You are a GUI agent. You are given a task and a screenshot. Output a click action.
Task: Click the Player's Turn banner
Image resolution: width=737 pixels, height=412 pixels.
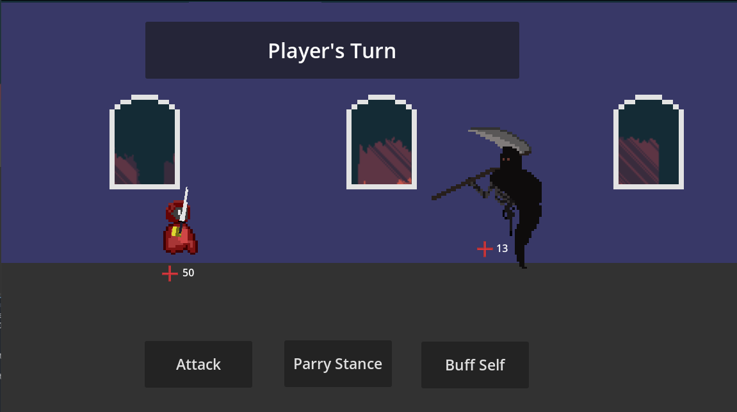pyautogui.click(x=332, y=51)
